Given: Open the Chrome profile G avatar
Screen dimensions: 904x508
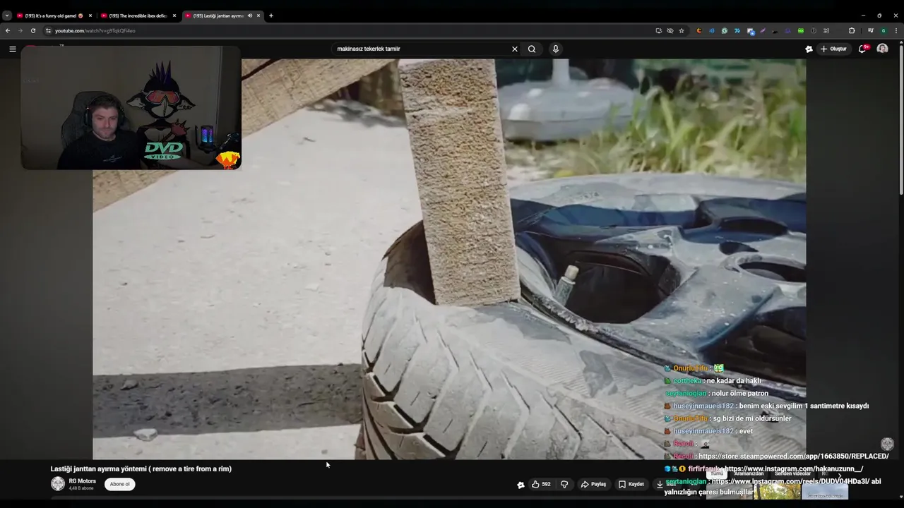Looking at the screenshot, I should pos(883,30).
